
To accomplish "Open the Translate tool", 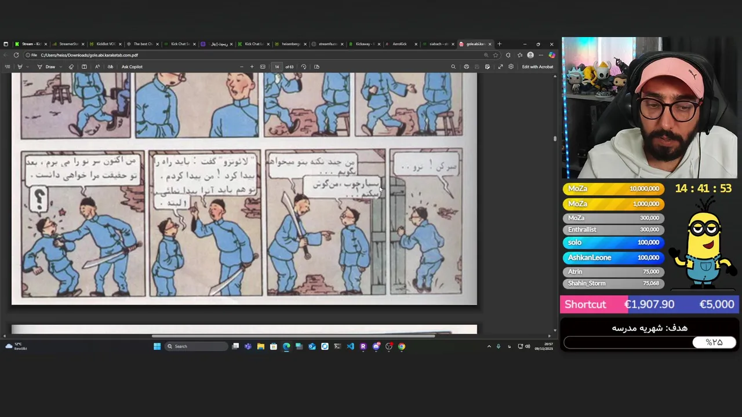I will pyautogui.click(x=110, y=67).
